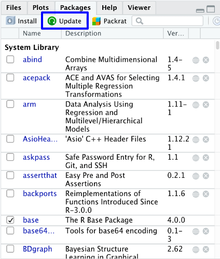Screen dimensions: 220x259
Task: Switch to the Files tab
Action: point(13,8)
